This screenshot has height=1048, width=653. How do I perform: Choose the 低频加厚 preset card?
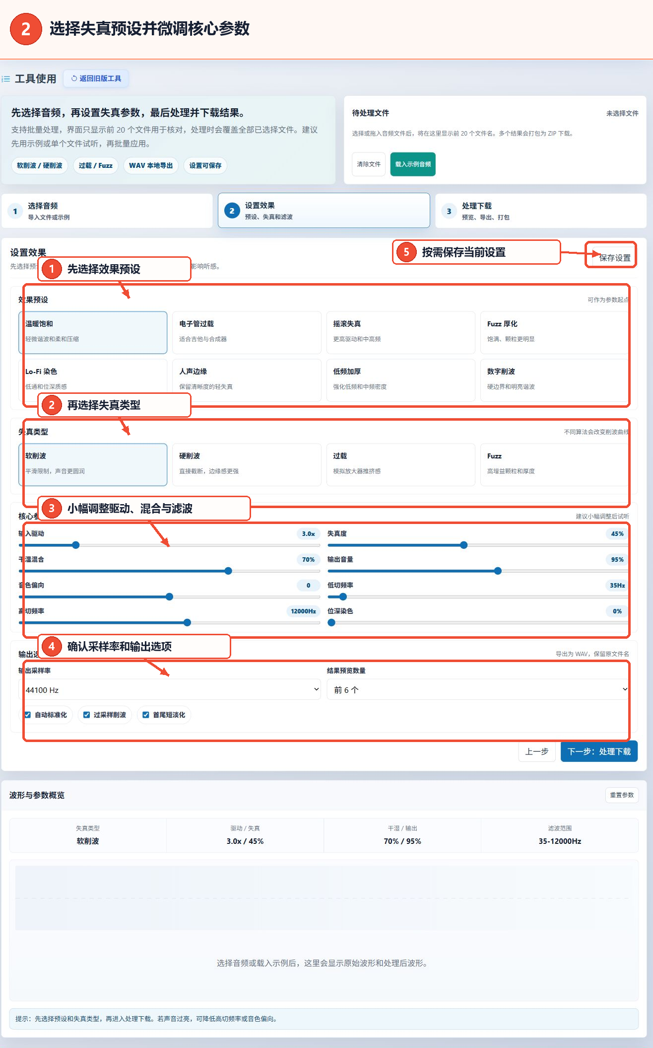(x=401, y=380)
